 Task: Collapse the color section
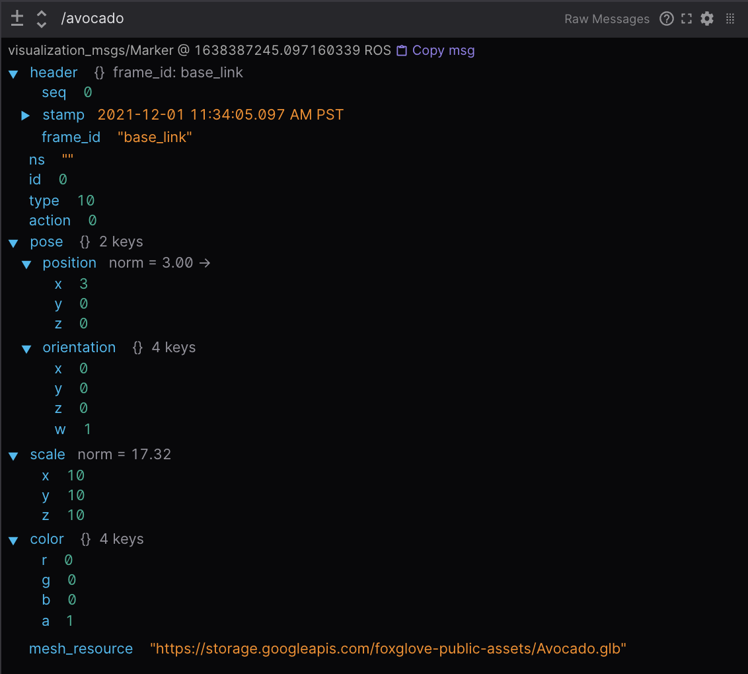coord(13,541)
